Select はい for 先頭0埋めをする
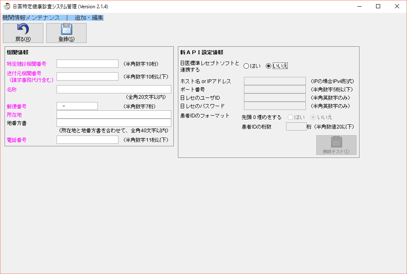The width and height of the screenshot is (407, 274). (291, 117)
